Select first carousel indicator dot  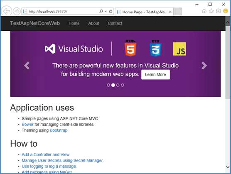(x=108, y=85)
